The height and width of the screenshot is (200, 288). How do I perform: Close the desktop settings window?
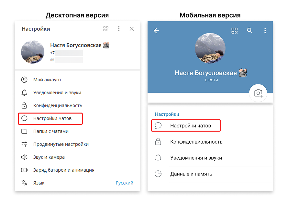coord(132,29)
